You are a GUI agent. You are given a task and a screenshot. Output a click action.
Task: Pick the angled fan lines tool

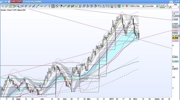click(x=34, y=6)
